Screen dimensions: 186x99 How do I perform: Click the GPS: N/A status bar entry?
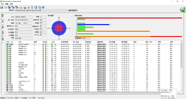[41, 98]
